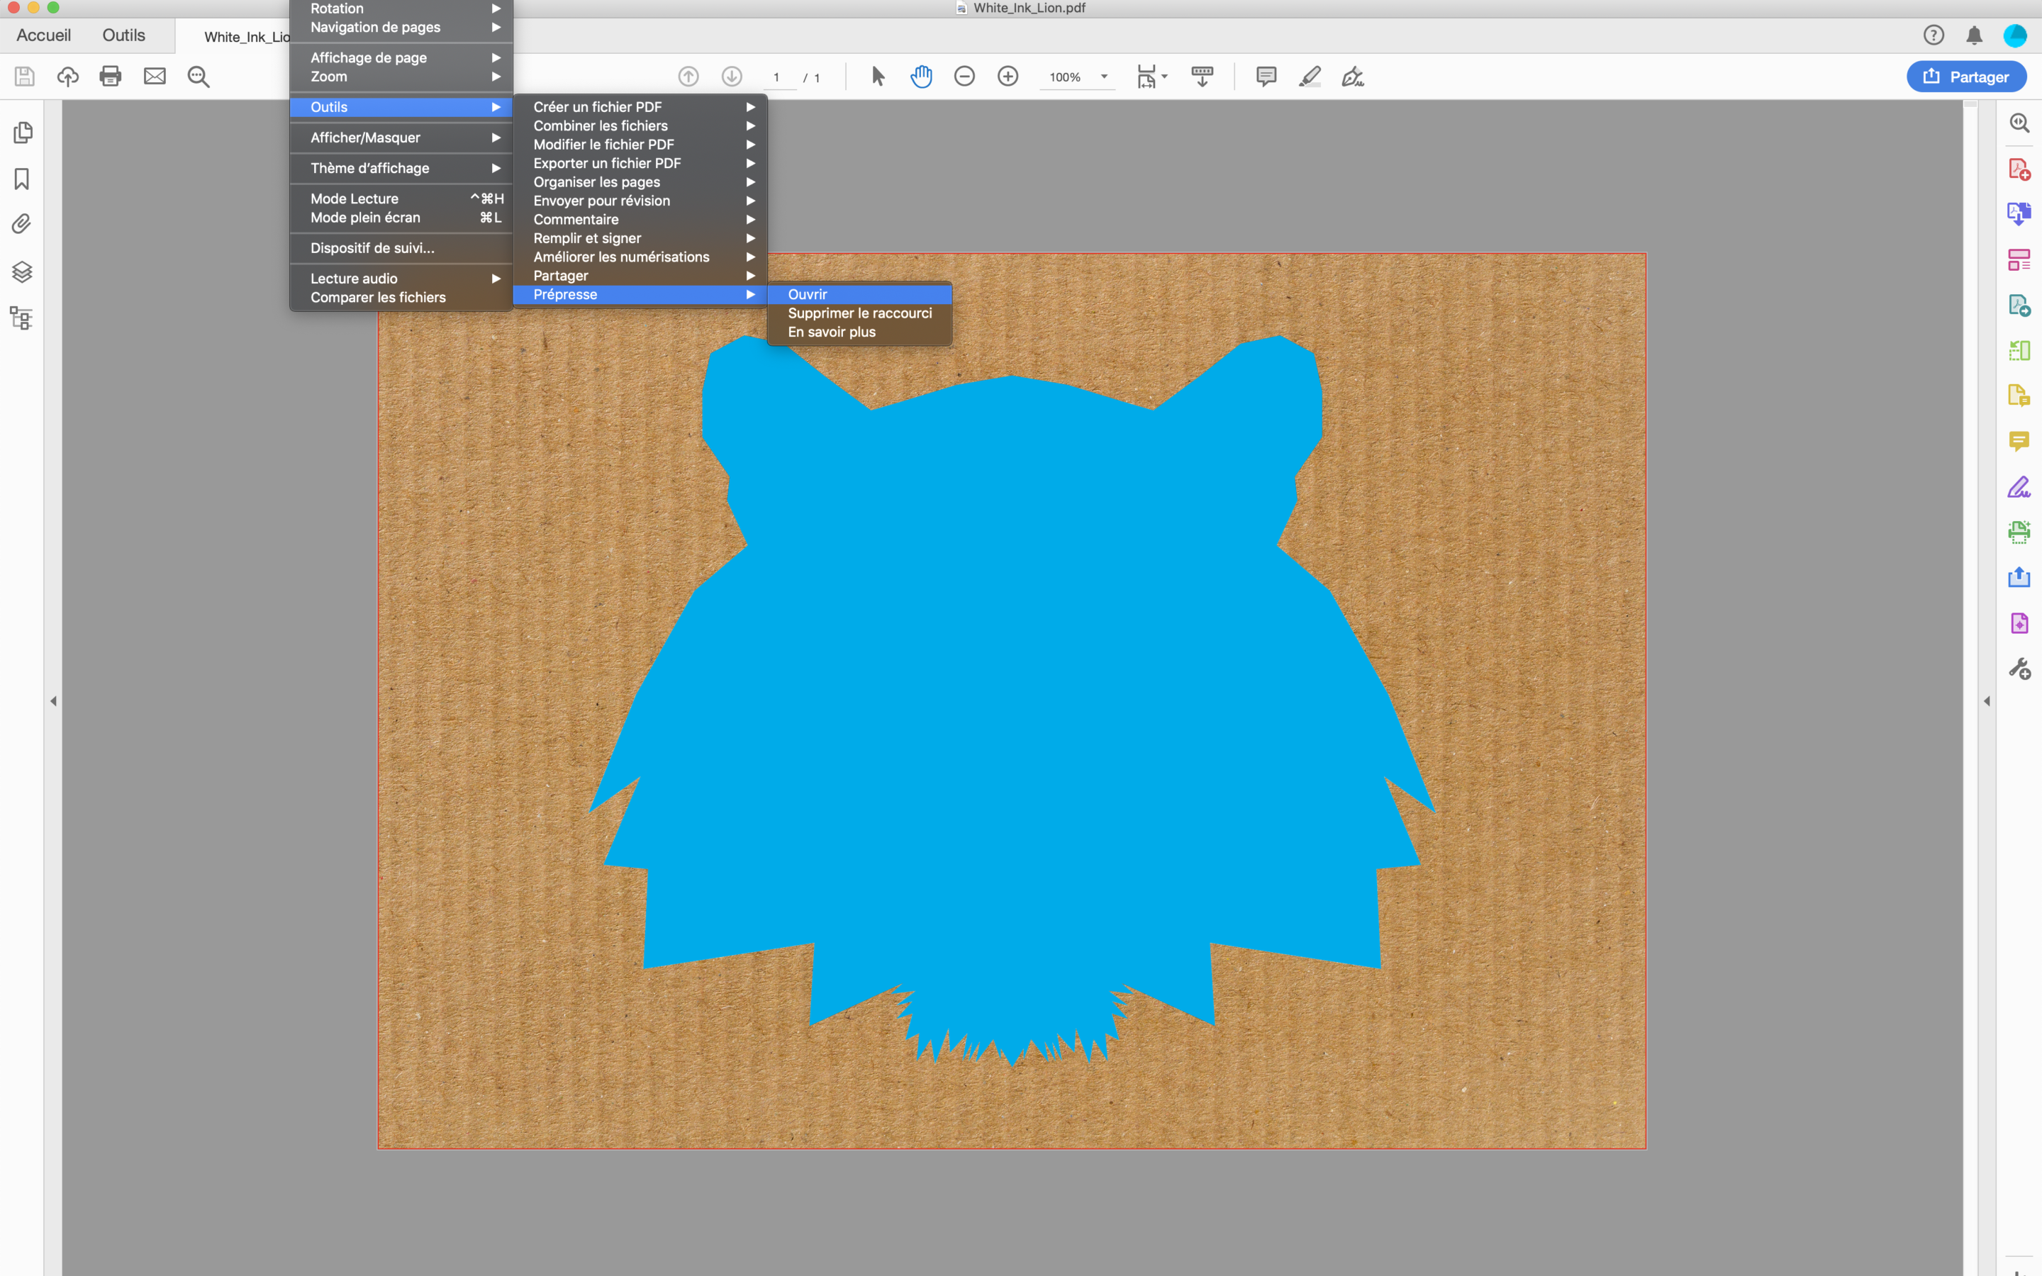Click the page number input field
2042x1276 pixels.
(776, 78)
